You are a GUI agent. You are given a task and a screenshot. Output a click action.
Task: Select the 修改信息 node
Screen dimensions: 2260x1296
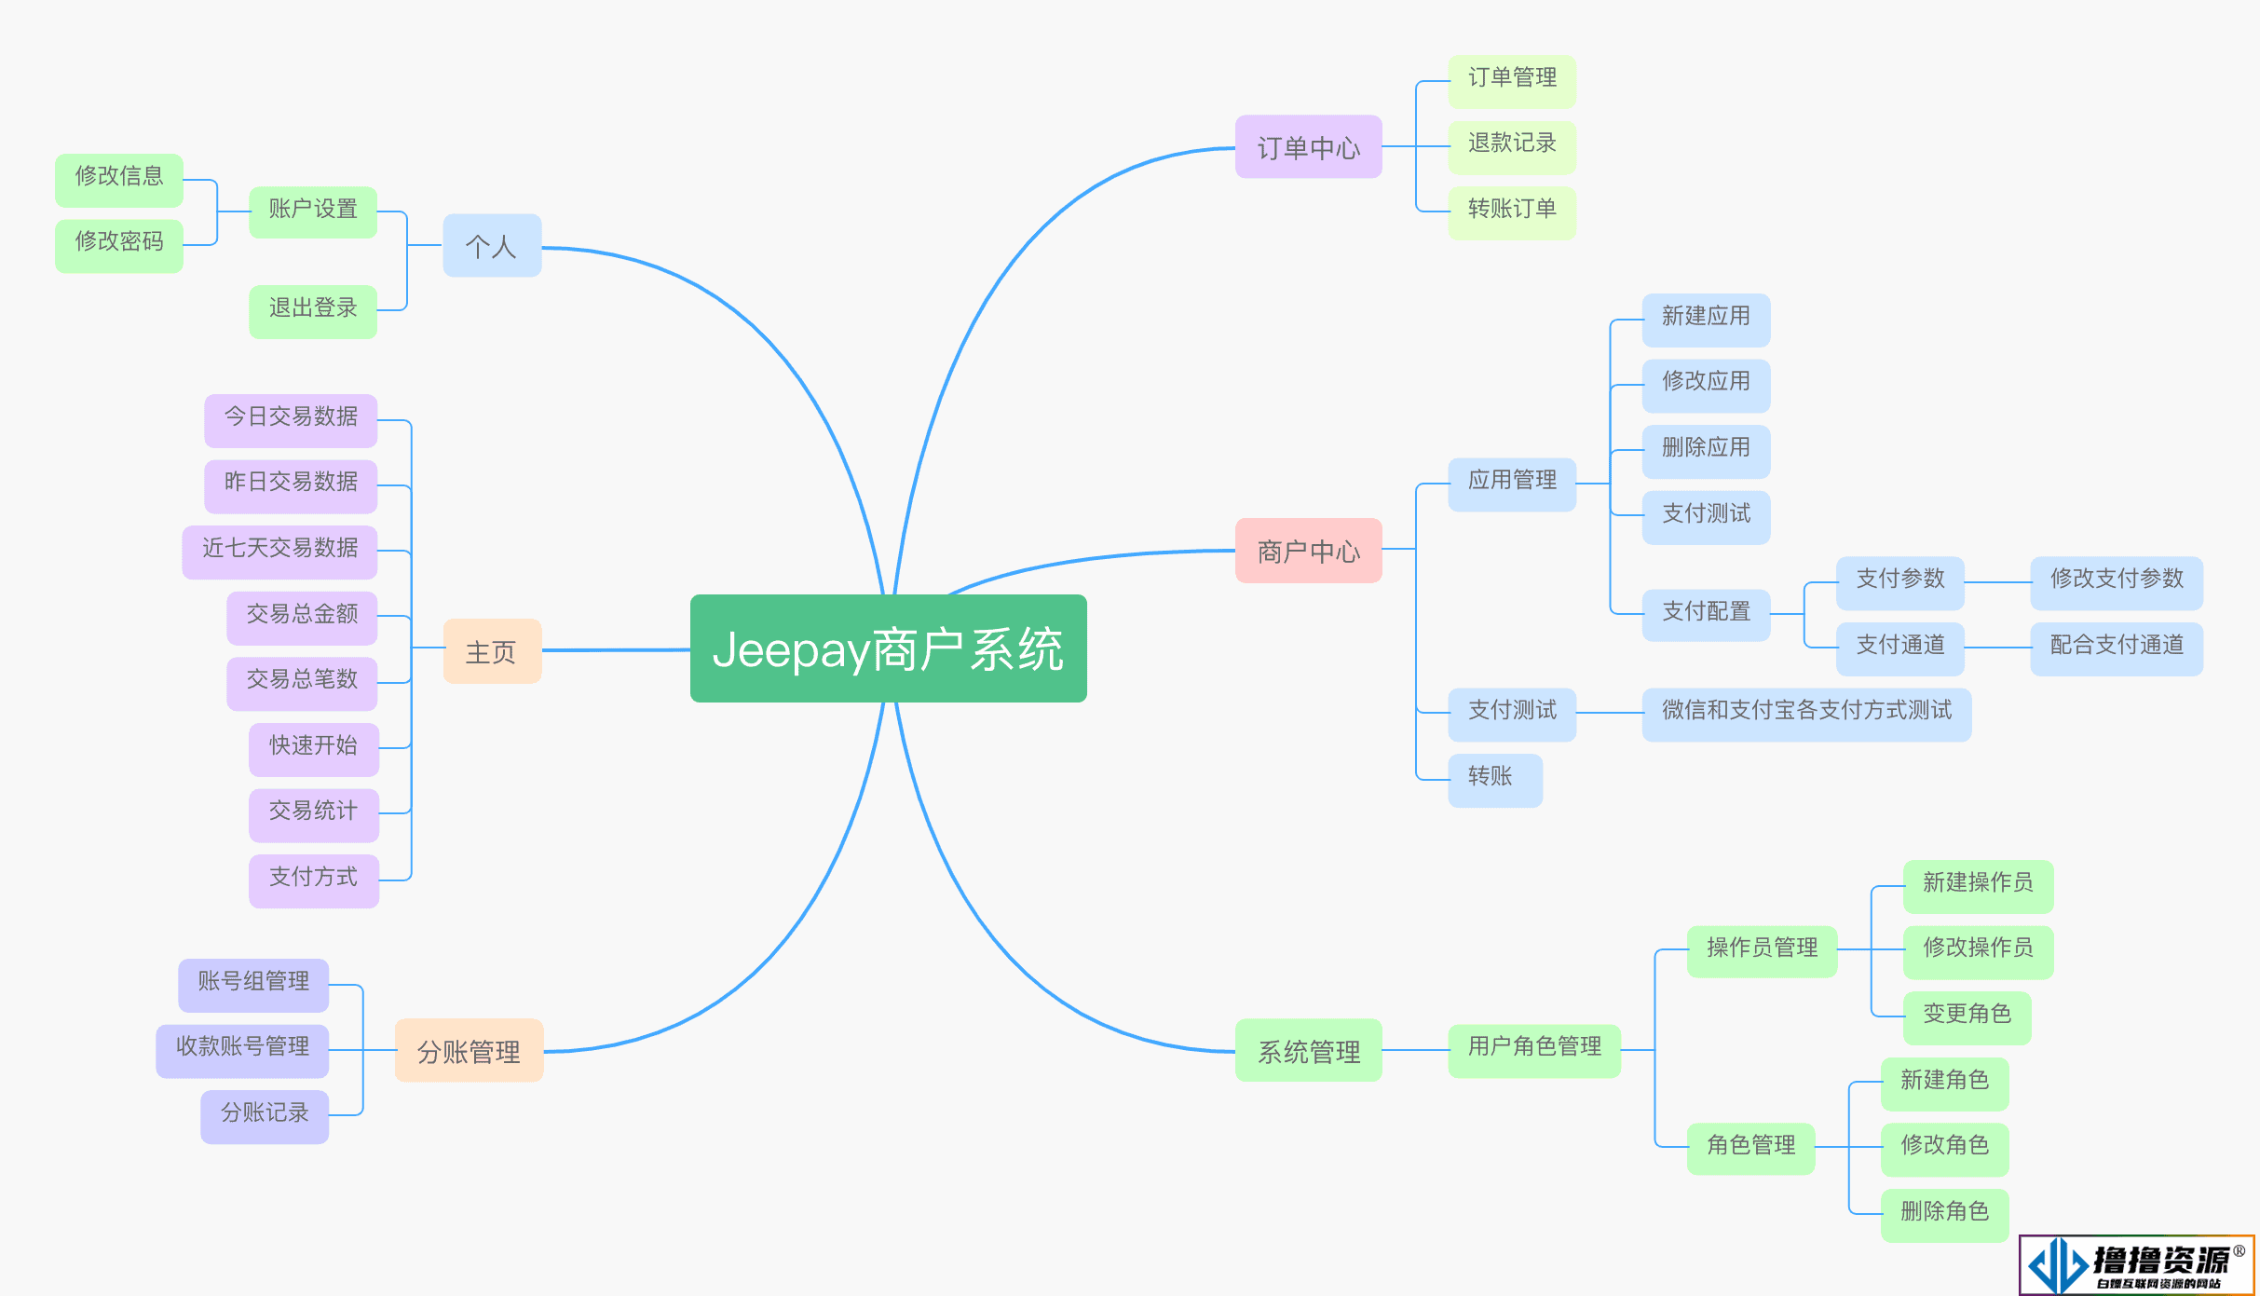tap(119, 180)
